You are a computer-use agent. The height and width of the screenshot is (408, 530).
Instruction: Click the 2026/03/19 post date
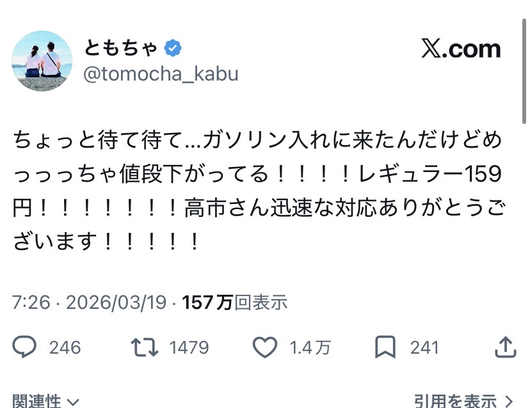[x=115, y=302]
